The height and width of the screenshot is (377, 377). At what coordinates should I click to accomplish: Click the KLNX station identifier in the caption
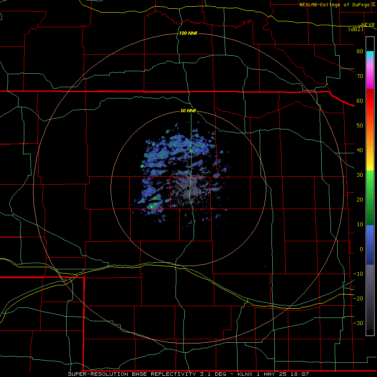pyautogui.click(x=245, y=374)
